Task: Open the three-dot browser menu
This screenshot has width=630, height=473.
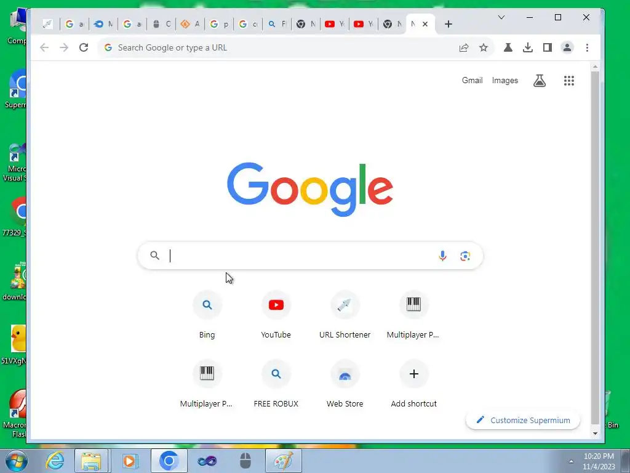Action: click(x=587, y=47)
